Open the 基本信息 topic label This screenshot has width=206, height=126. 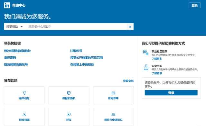[24, 98]
